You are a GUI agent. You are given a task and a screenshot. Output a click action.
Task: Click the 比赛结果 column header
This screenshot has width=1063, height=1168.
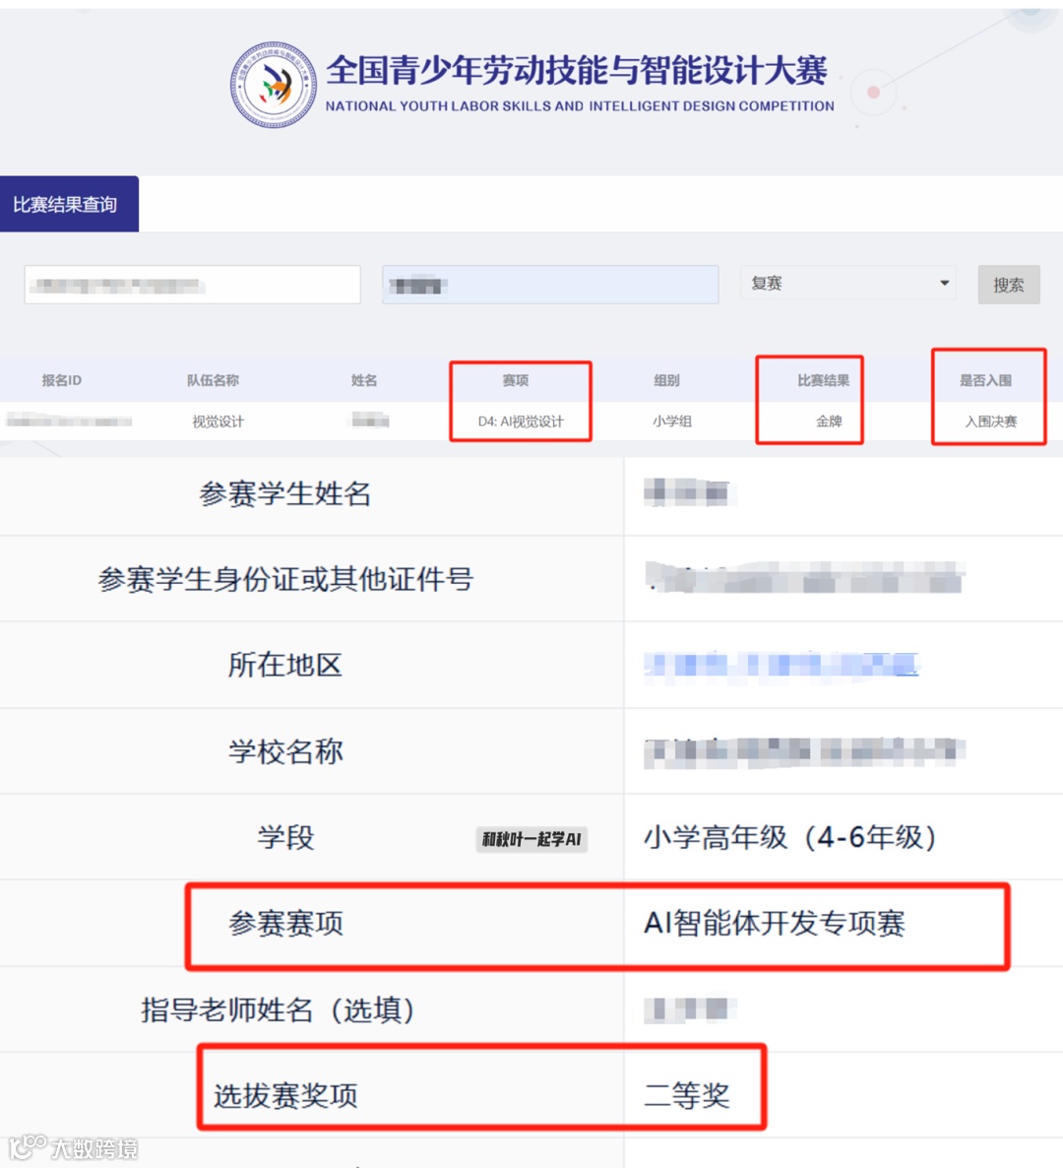click(x=823, y=381)
